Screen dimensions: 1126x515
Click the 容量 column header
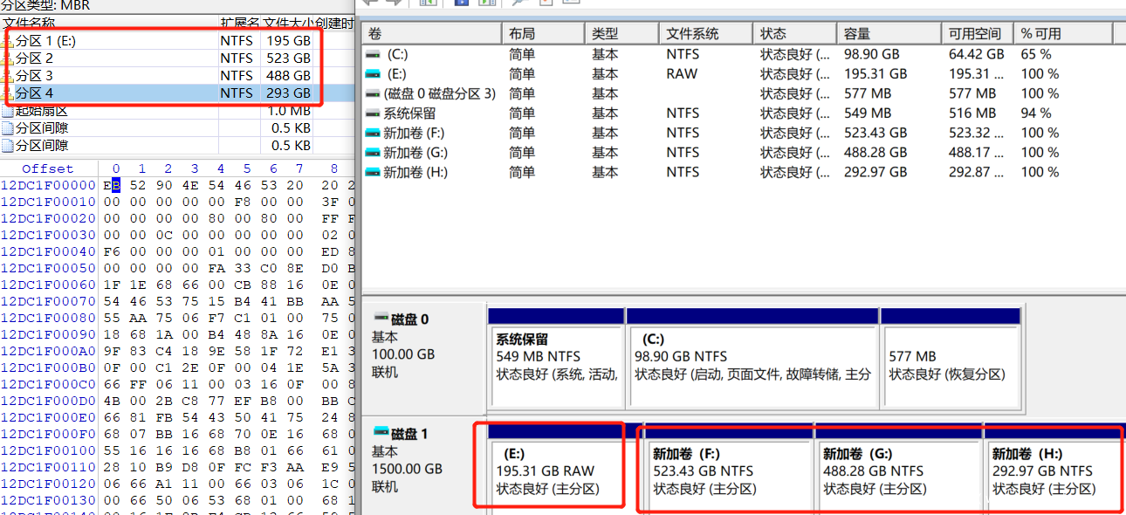click(889, 34)
